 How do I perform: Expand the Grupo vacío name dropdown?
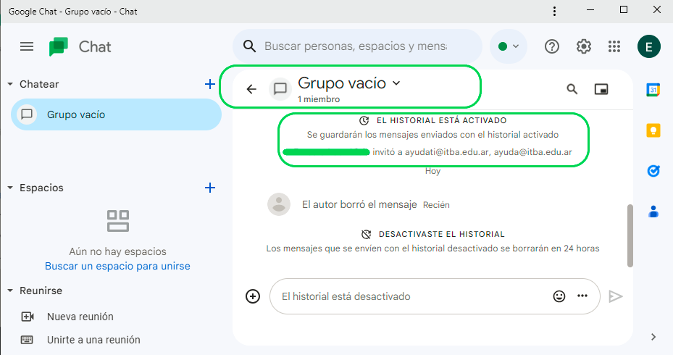tap(396, 83)
